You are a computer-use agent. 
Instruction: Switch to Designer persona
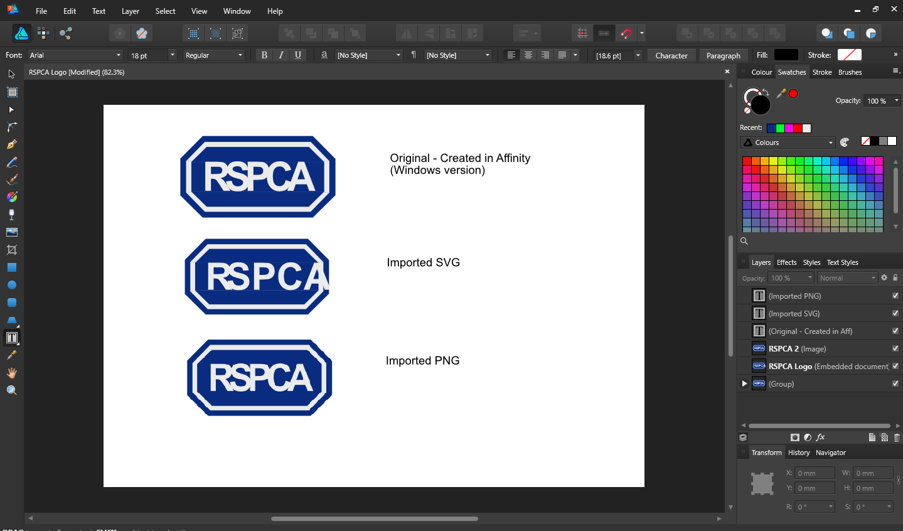(21, 33)
